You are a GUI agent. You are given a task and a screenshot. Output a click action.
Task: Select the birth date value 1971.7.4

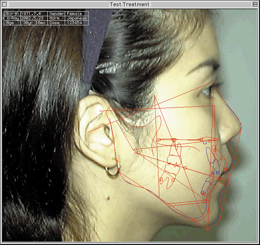(x=31, y=14)
